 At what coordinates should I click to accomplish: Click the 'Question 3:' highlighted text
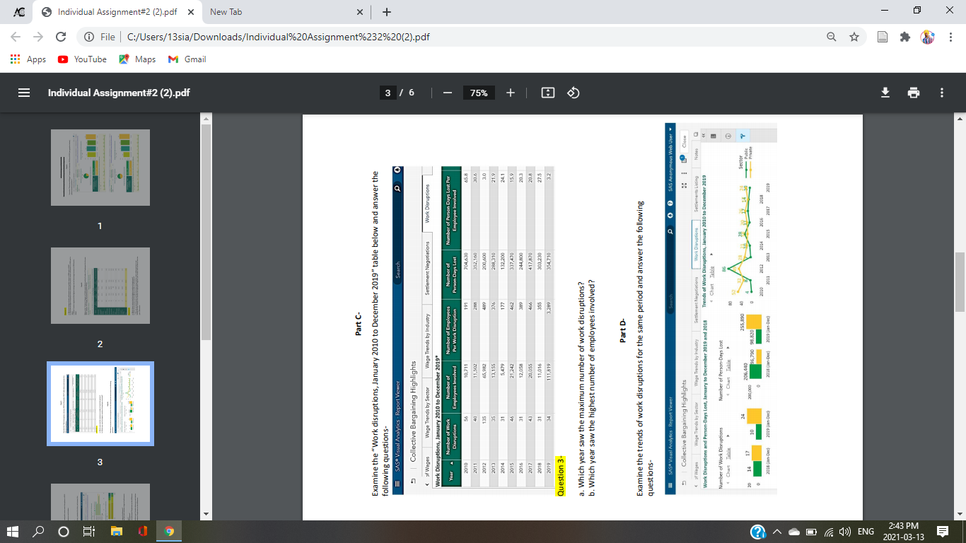click(561, 476)
